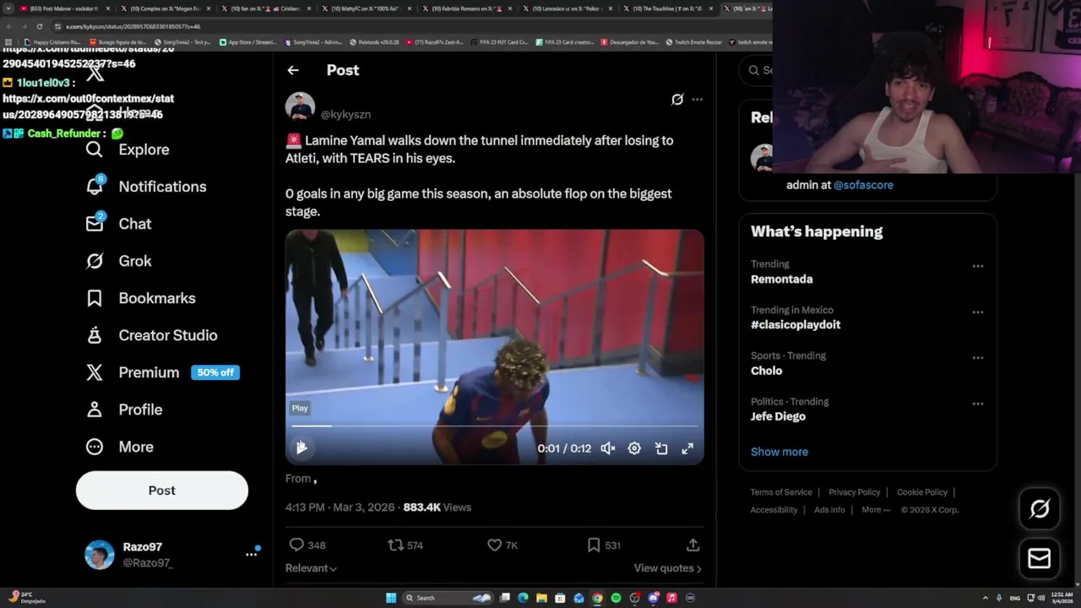This screenshot has height=608, width=1081.
Task: Click the post timestamp 4:13 PM Mar 3, 2026
Action: pos(340,508)
